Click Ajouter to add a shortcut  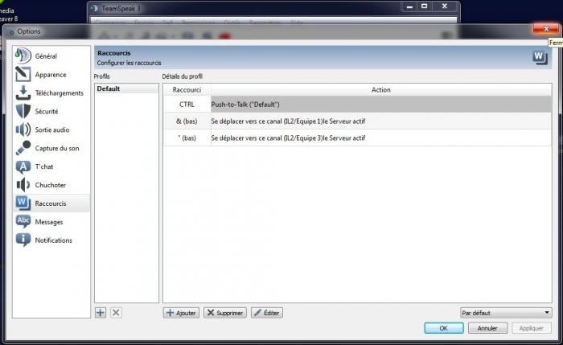point(181,313)
